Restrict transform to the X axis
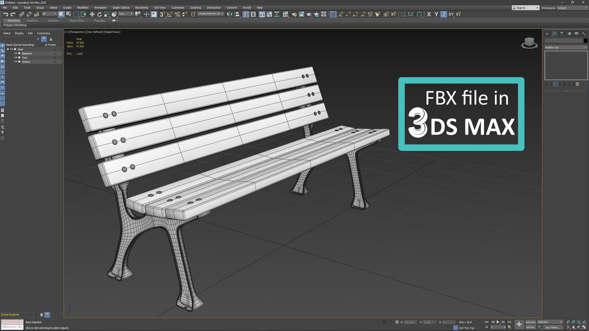Image resolution: width=589 pixels, height=331 pixels. tap(429, 14)
